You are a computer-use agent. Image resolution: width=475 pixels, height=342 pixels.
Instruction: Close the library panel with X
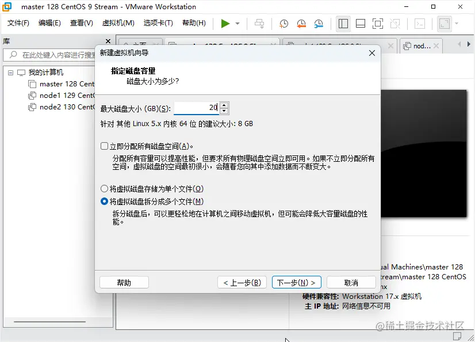(108, 41)
